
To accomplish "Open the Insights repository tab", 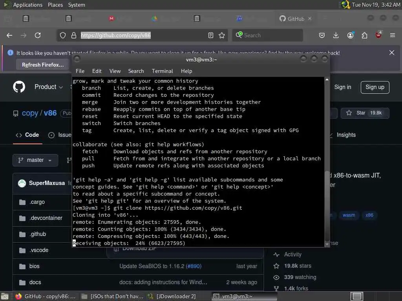I will 346,135.
